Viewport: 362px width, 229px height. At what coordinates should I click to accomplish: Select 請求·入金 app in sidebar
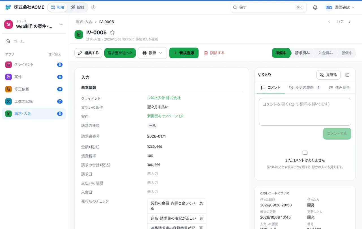[34, 114]
